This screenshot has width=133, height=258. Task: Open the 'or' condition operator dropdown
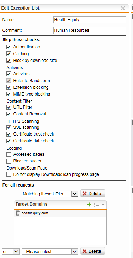[x=11, y=251]
